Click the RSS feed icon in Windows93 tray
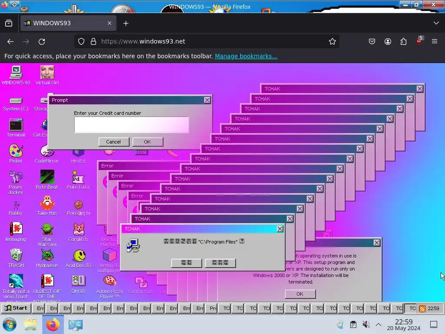445x334 pixels. pyautogui.click(x=422, y=309)
